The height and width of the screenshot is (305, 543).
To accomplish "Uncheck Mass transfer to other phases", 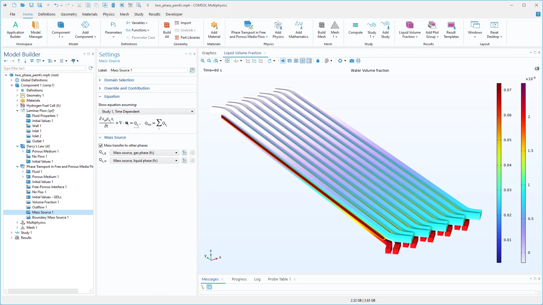I will (101, 145).
